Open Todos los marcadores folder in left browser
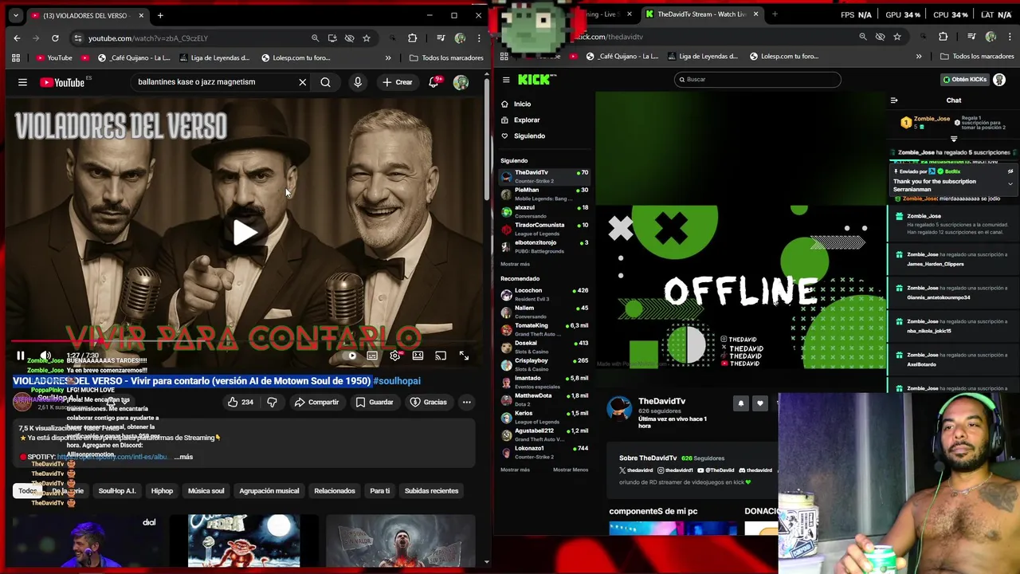Image resolution: width=1020 pixels, height=574 pixels. point(446,57)
